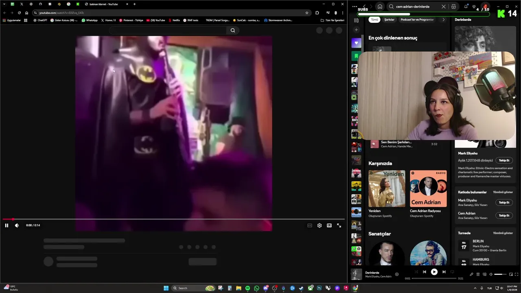The width and height of the screenshot is (521, 293).
Task: Select 'Podcast'ler ve Programlar' filter chip
Action: [417, 20]
